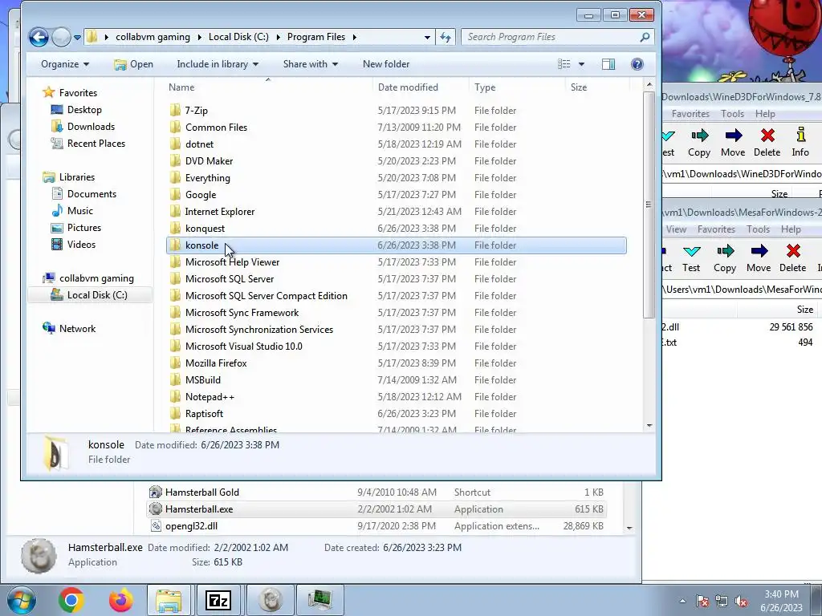The width and height of the screenshot is (822, 616).
Task: Open recent locations dropdown beside forward arrow
Action: [77, 37]
